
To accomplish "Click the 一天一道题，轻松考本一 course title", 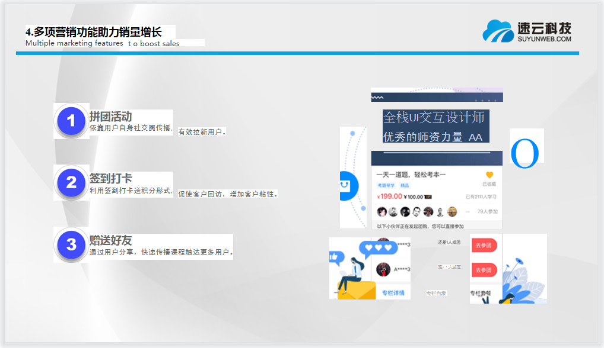I will click(x=411, y=175).
